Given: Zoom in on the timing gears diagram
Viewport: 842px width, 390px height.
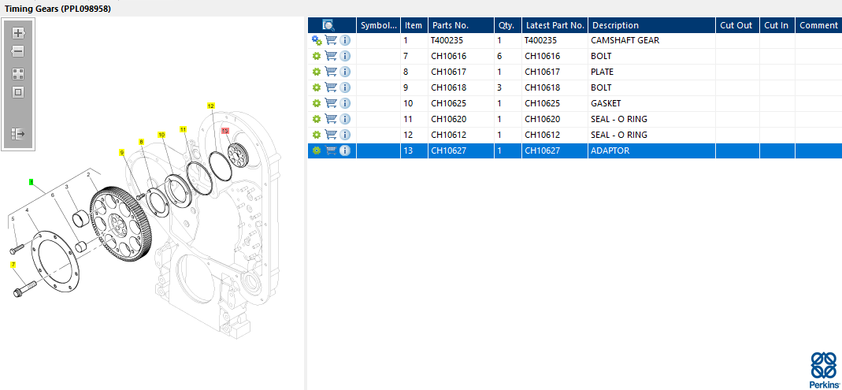Looking at the screenshot, I should point(18,33).
